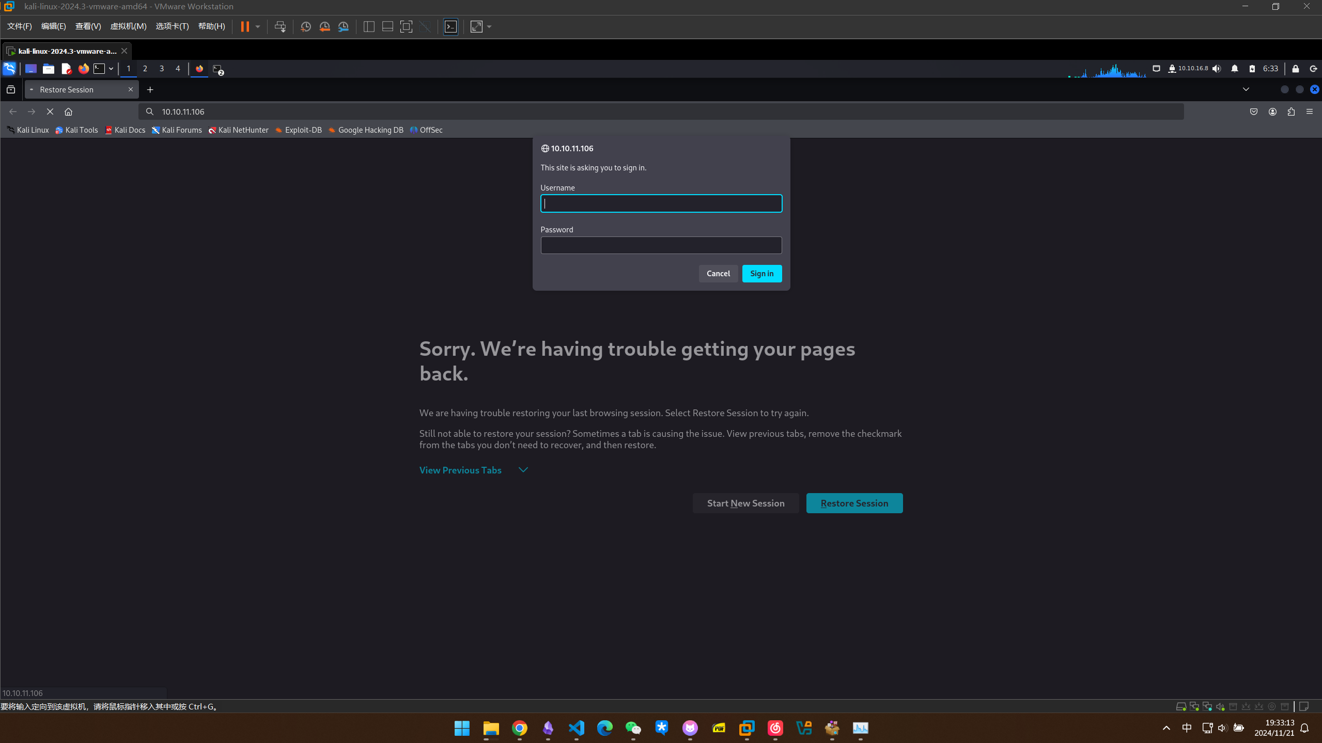The height and width of the screenshot is (743, 1322).
Task: Mute Kali panel volume icon
Action: [x=1217, y=69]
